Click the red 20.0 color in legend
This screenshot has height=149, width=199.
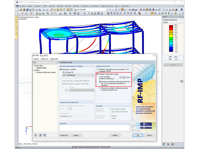(x=171, y=26)
